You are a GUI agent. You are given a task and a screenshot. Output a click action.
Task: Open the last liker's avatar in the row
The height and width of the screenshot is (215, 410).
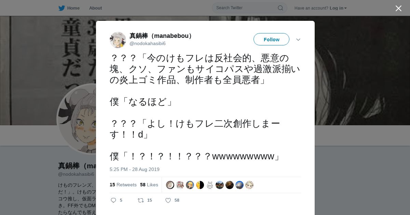(x=249, y=185)
